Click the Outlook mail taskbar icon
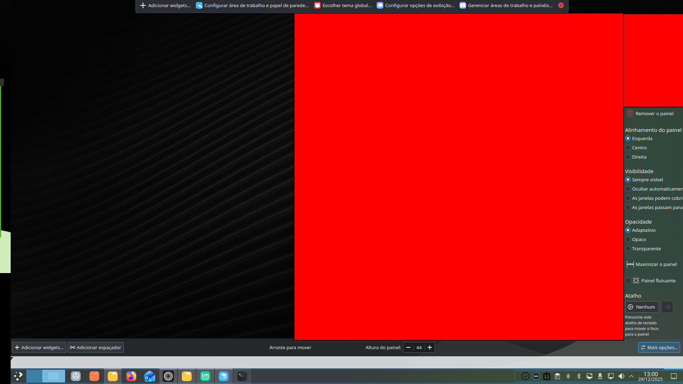 pos(150,376)
